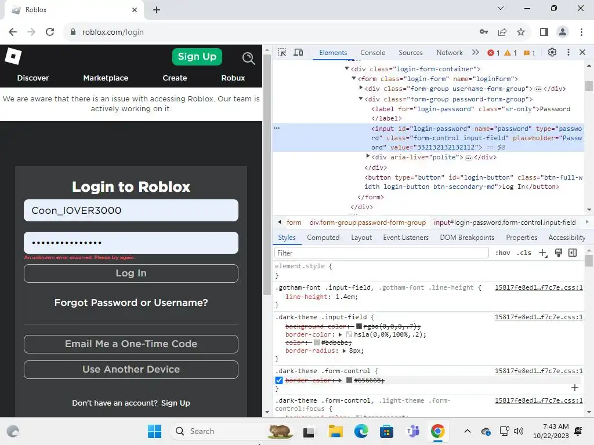This screenshot has width=594, height=445.
Task: Click the yellow warning count icon
Action: click(x=508, y=53)
